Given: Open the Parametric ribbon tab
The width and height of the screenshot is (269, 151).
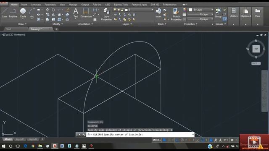Looking at the screenshot, I should [50, 5].
